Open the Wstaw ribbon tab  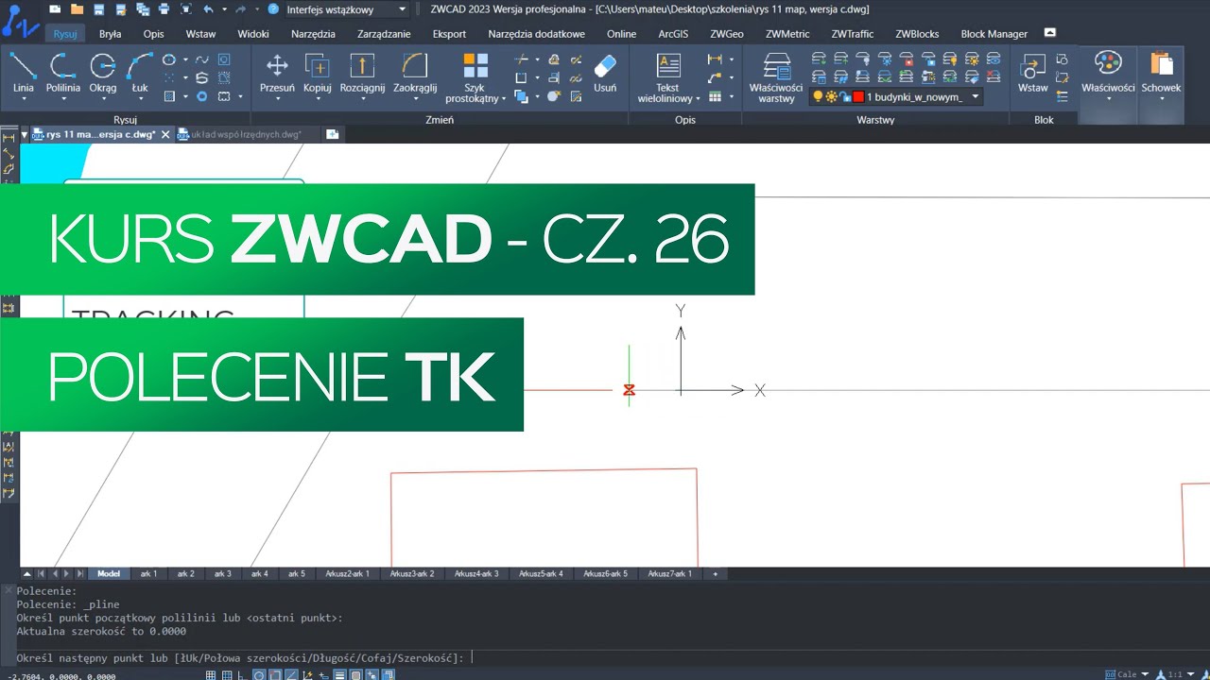pyautogui.click(x=200, y=34)
